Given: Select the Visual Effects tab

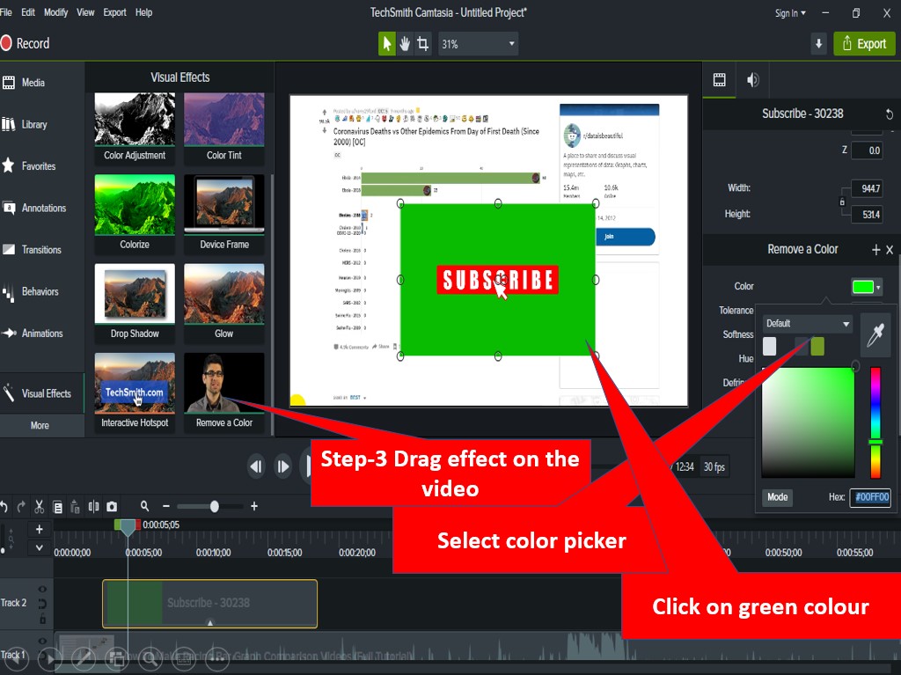Looking at the screenshot, I should pos(42,393).
